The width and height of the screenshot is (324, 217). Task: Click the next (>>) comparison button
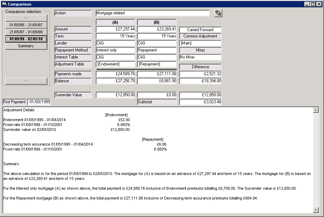pyautogui.click(x=26, y=81)
